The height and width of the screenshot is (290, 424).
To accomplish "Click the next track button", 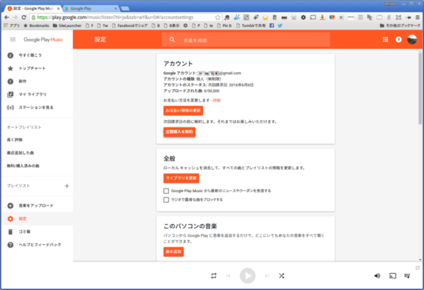I will [x=267, y=275].
